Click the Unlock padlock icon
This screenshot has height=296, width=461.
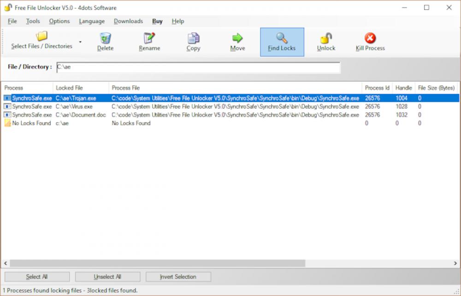(x=325, y=41)
